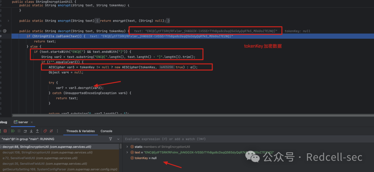The width and height of the screenshot is (374, 172).
Task: Switch to the Console tab
Action: click(106, 131)
